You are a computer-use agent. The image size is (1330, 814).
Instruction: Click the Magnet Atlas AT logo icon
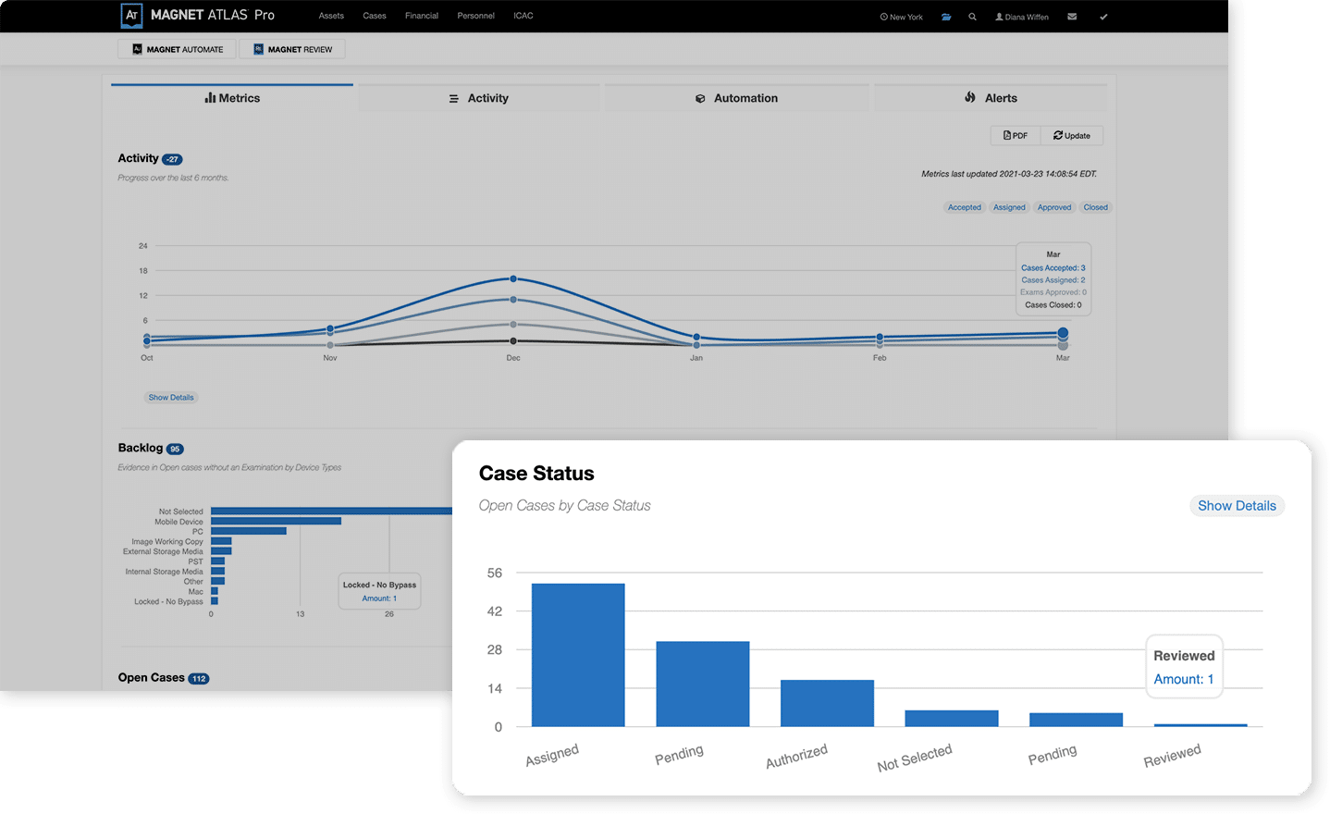click(x=132, y=15)
